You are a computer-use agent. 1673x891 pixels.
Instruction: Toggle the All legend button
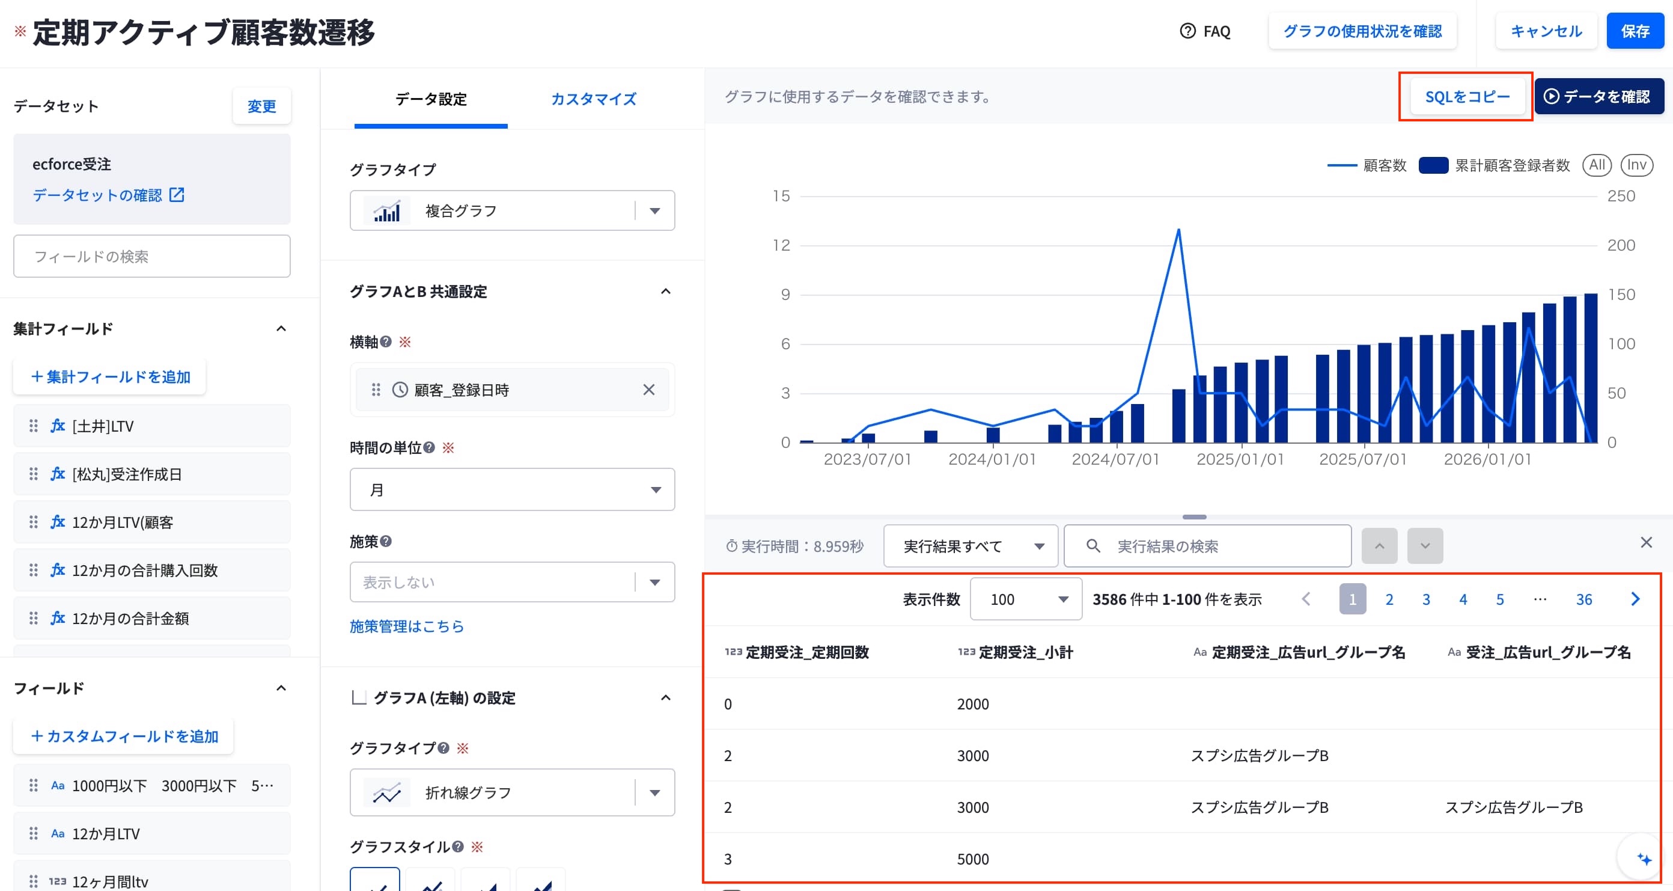tap(1596, 165)
